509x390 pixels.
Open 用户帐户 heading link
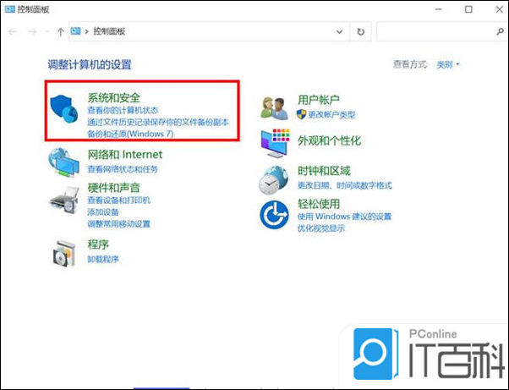(x=319, y=100)
